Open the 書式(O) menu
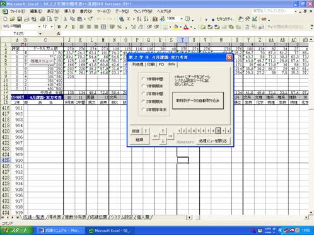This screenshot has width=314, height=235. 86,11
